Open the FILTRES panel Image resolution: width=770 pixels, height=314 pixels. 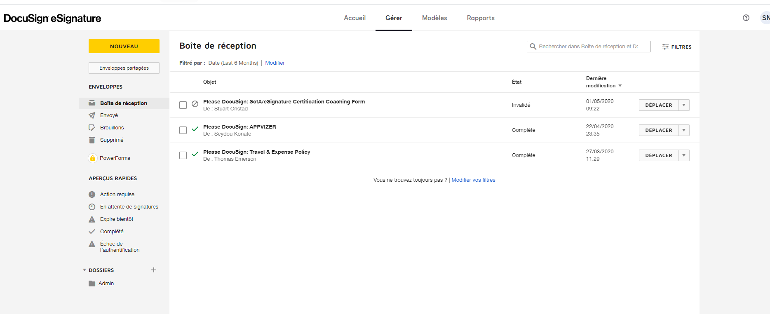coord(677,47)
